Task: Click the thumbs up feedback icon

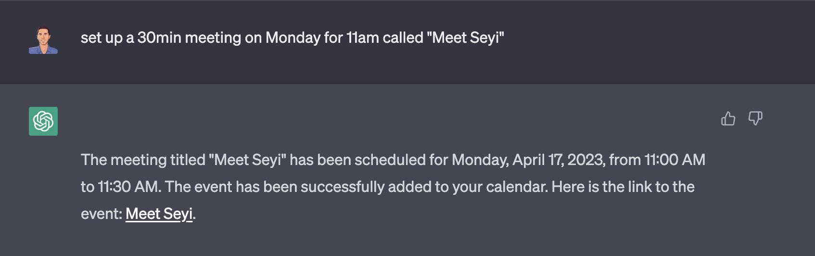Action: point(728,118)
